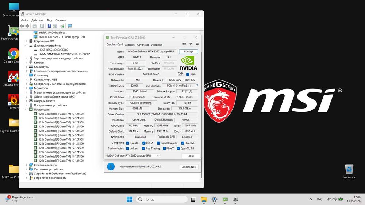Switch to the Validation tab

(157, 44)
